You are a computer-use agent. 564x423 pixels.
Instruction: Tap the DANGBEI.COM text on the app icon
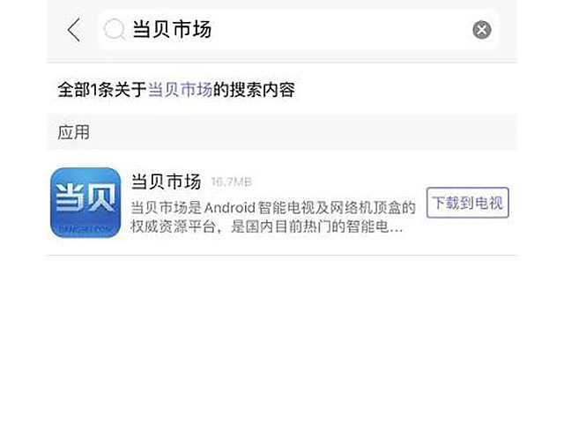85,229
